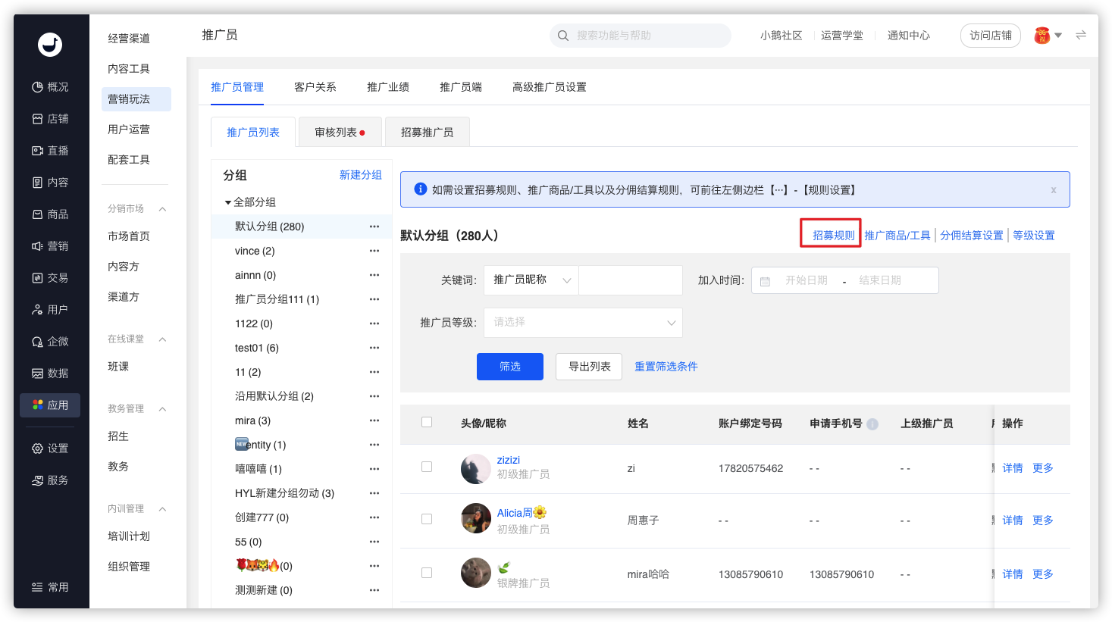Focus the 搜索功能与帮助 search field
1112x622 pixels.
point(648,36)
